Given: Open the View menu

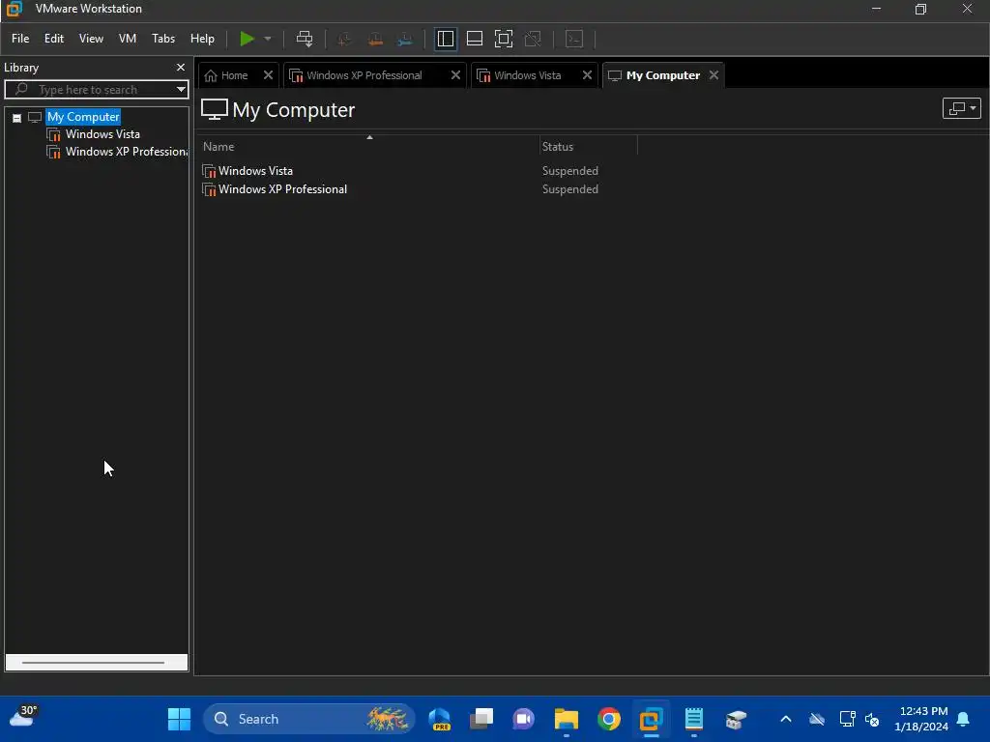Looking at the screenshot, I should pyautogui.click(x=91, y=39).
